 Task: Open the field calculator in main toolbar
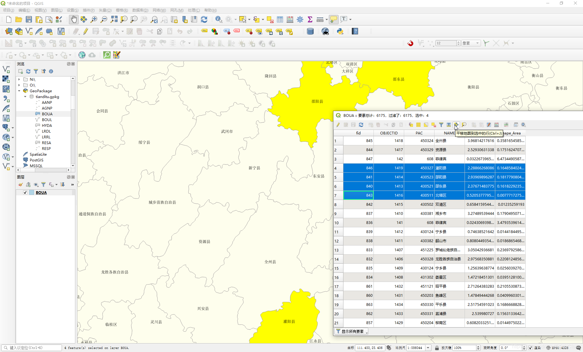coord(290,19)
